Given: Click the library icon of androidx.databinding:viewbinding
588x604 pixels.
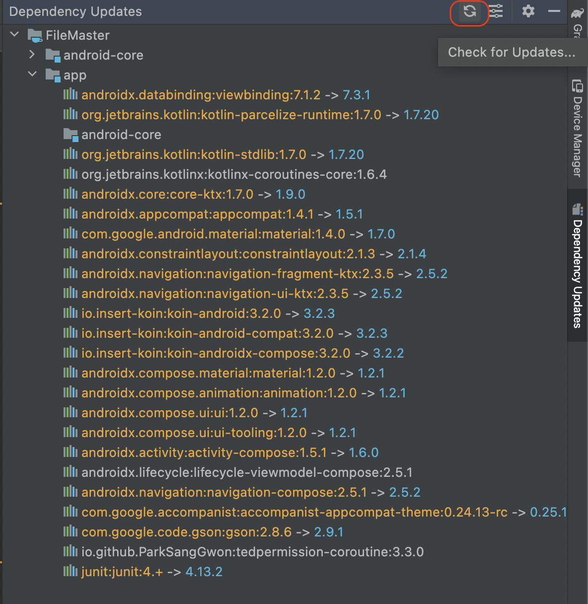Looking at the screenshot, I should click(x=71, y=94).
